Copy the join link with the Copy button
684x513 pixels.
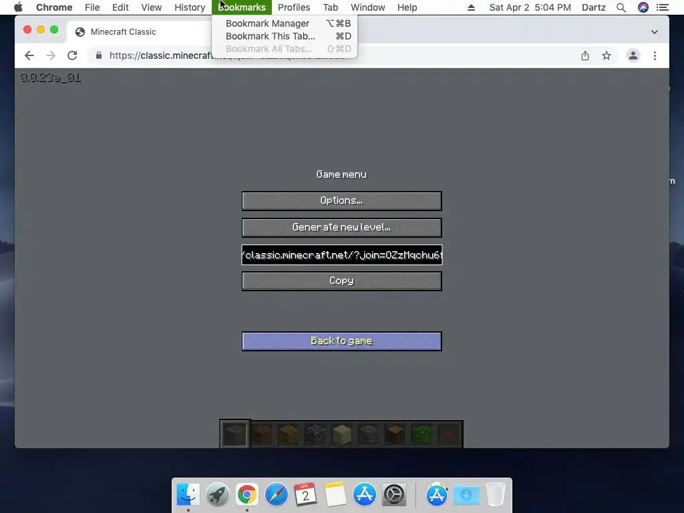click(x=341, y=281)
